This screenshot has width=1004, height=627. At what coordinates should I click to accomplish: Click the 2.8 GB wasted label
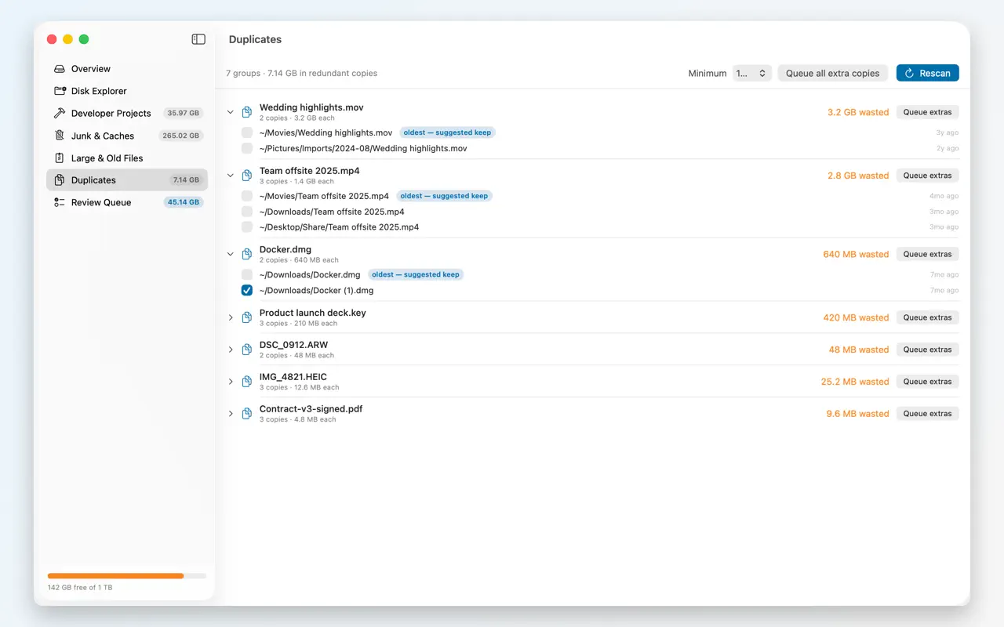coord(858,176)
